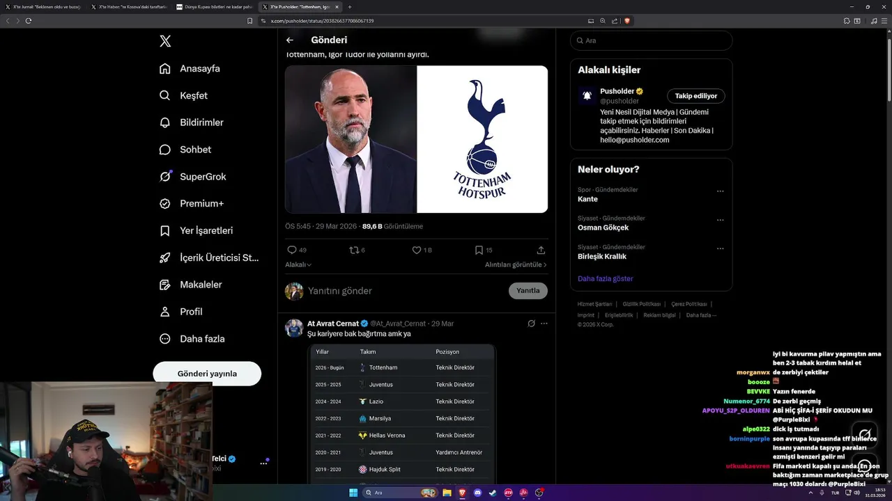Open Pusholder profile in Alakalı kişiler
The height and width of the screenshot is (501, 892).
click(617, 91)
